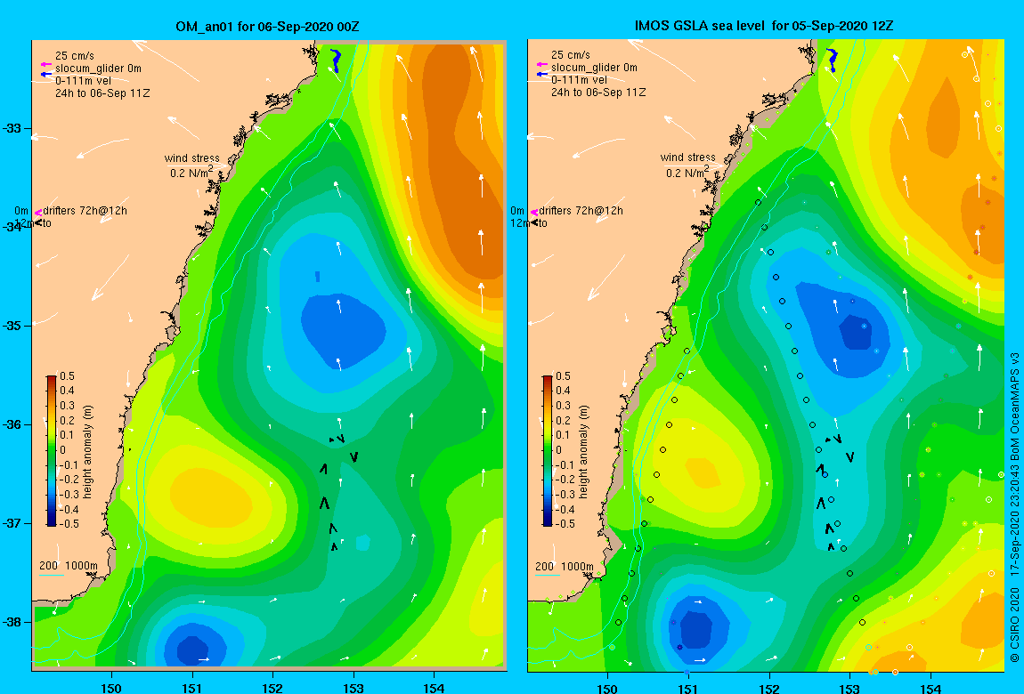
Task: Click the 'wind stress' label on right map
Action: 687,157
